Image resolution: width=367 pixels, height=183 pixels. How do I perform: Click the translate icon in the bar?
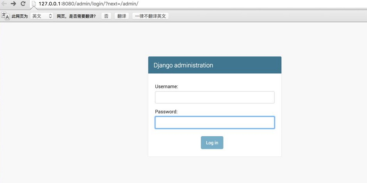point(6,16)
